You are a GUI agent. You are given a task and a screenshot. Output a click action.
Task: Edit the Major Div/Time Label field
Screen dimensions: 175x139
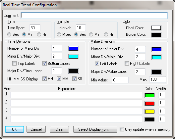point(57,71)
